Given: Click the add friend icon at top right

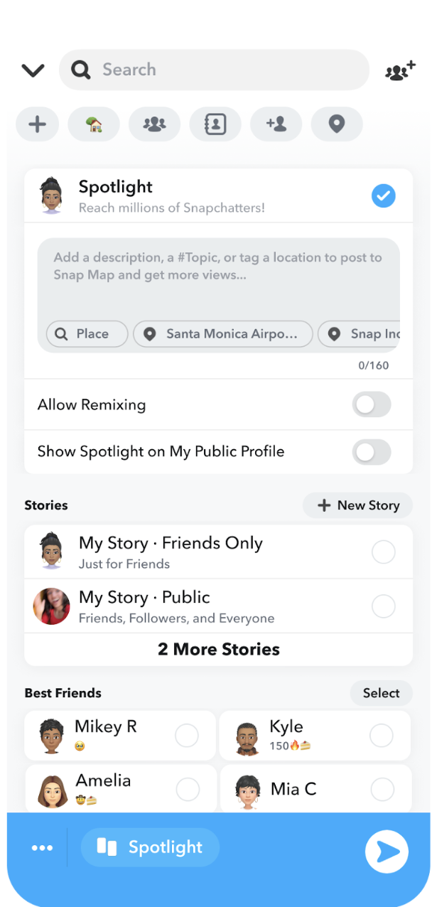Looking at the screenshot, I should point(400,70).
